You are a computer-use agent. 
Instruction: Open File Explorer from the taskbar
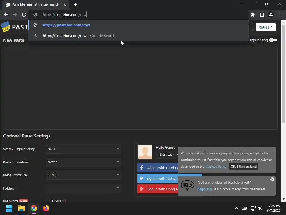(x=21, y=208)
